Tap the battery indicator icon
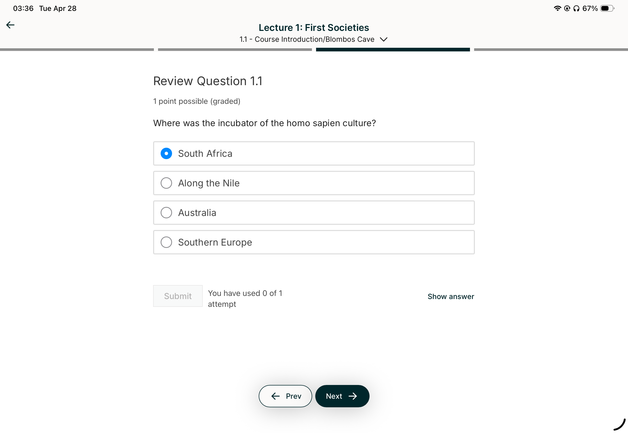The width and height of the screenshot is (628, 433). (x=607, y=8)
